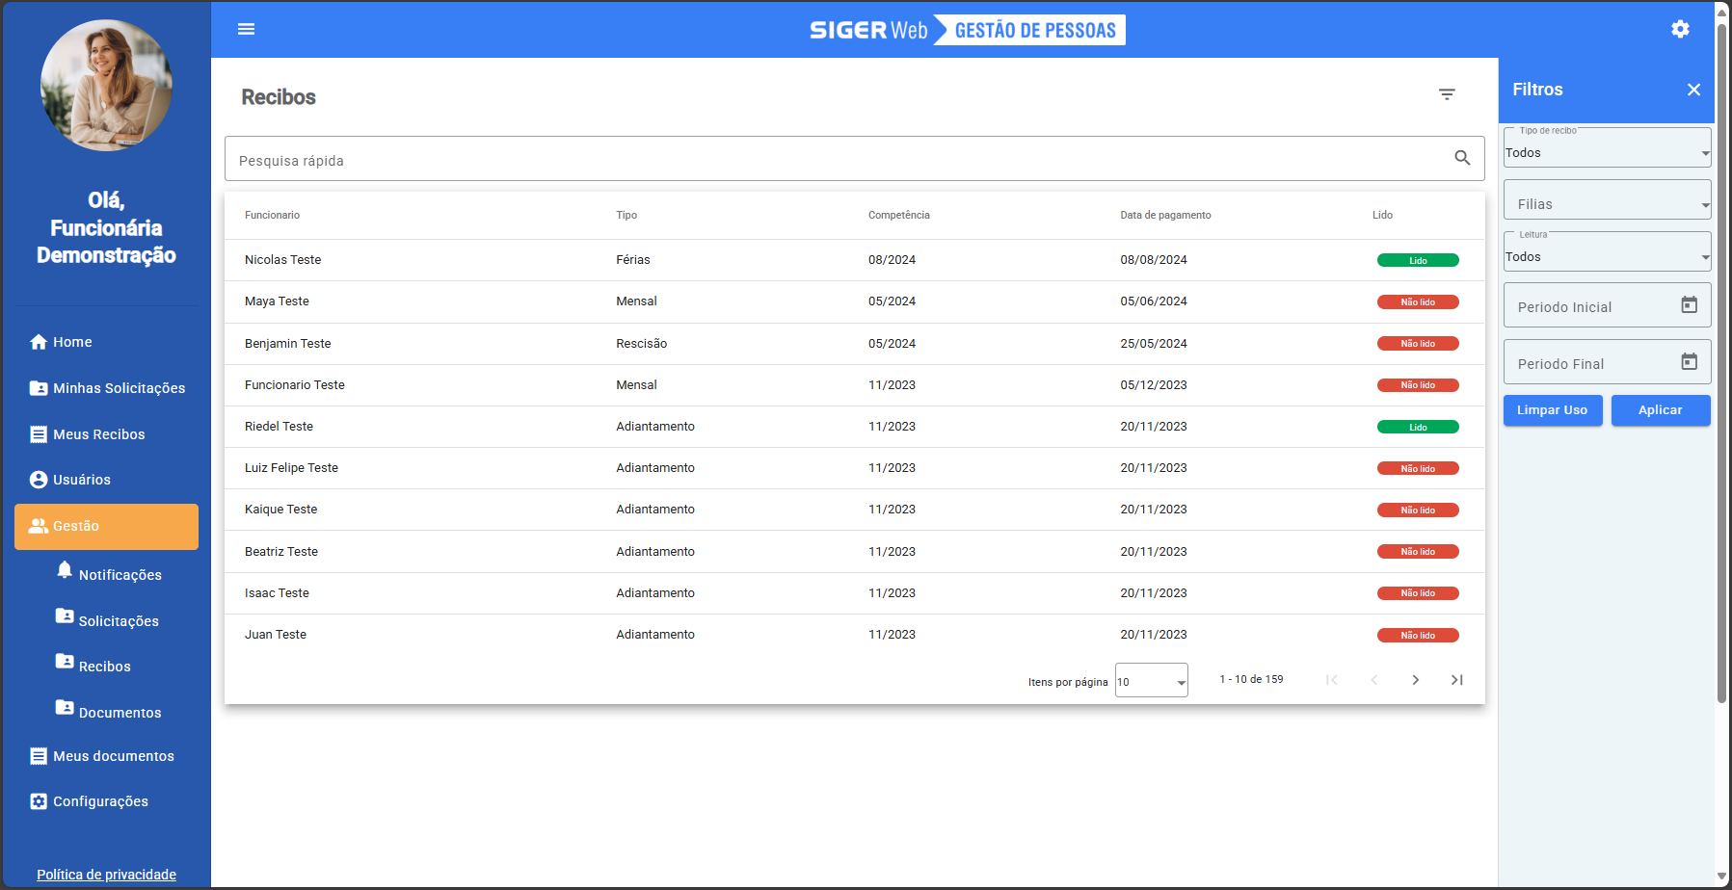Jump to the last page of receipts
Screen dimensions: 1732x890
coord(1457,680)
